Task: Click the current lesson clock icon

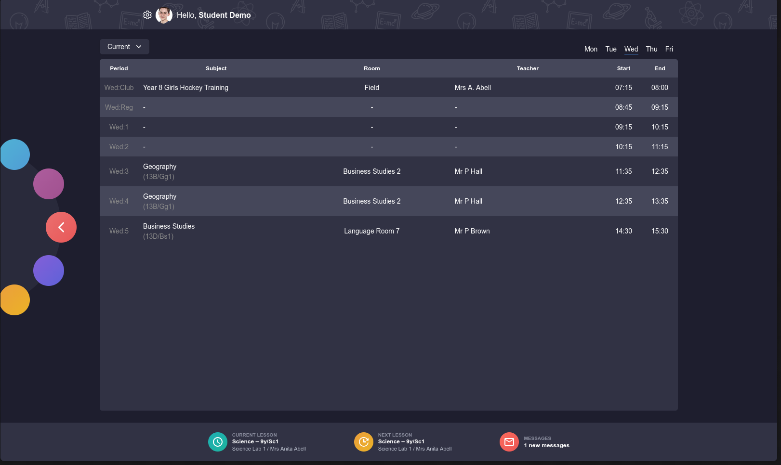Action: 218,442
